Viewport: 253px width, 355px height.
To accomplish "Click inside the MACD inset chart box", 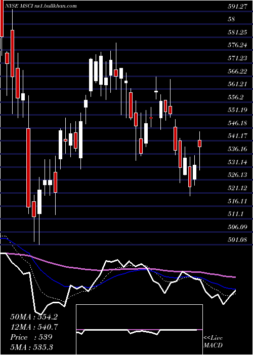I will pos(139,330).
